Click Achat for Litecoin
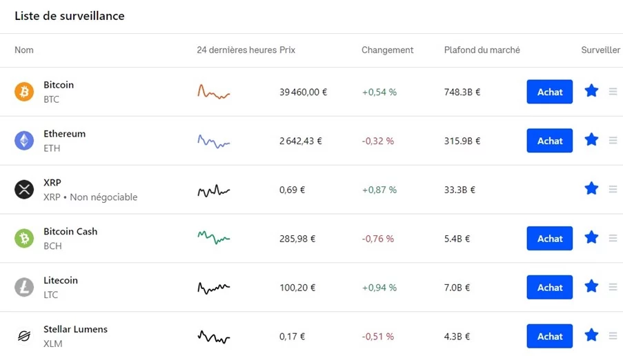Image resolution: width=623 pixels, height=356 pixels. coord(550,287)
